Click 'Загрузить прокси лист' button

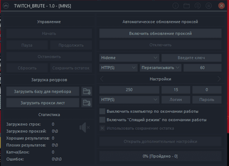(42, 103)
